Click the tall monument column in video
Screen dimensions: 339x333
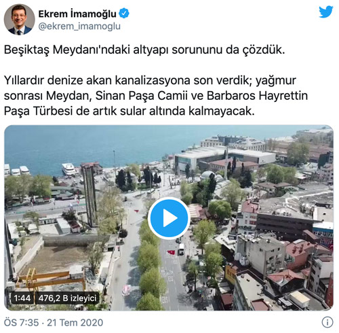point(89,195)
